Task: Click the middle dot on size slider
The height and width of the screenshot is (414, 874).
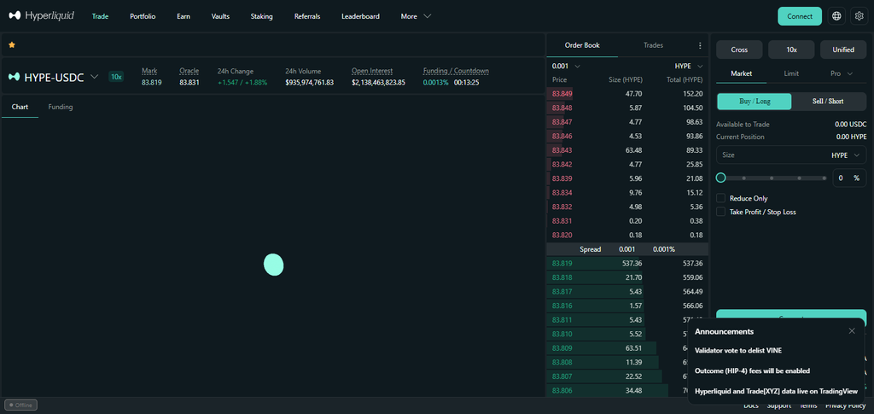Action: 772,178
